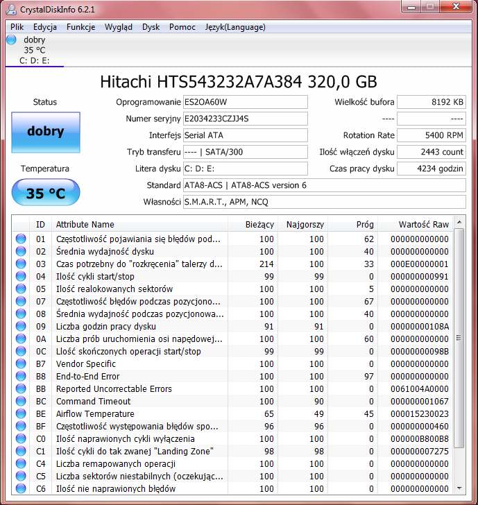Click the status orb for attribute 07
The height and width of the screenshot is (505, 478).
tap(21, 301)
